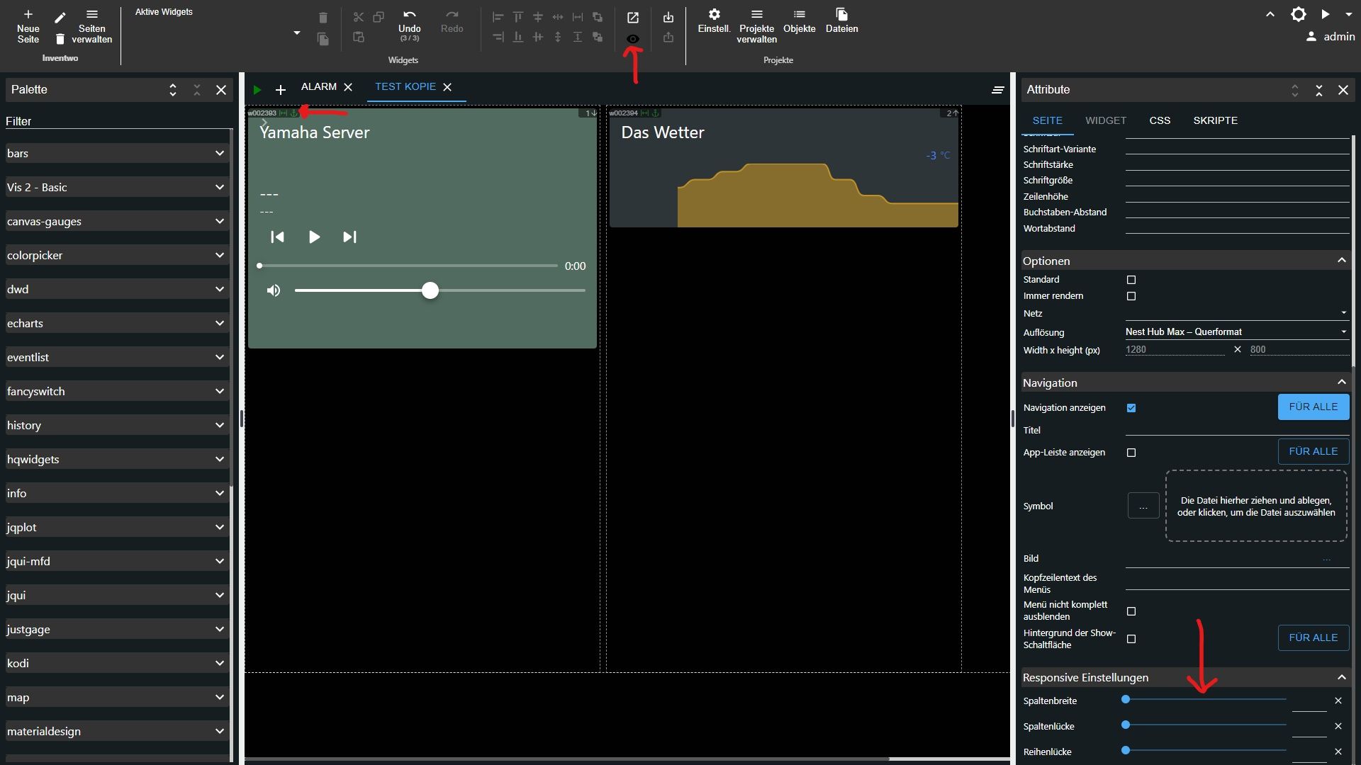Screen dimensions: 1361x765
Task: Enable Immer rendern checkbox
Action: (1131, 296)
